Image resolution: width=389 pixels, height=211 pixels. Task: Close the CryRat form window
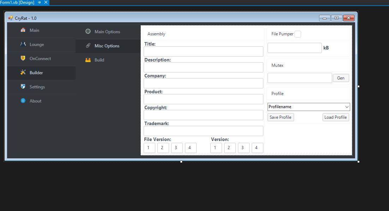tap(348, 18)
